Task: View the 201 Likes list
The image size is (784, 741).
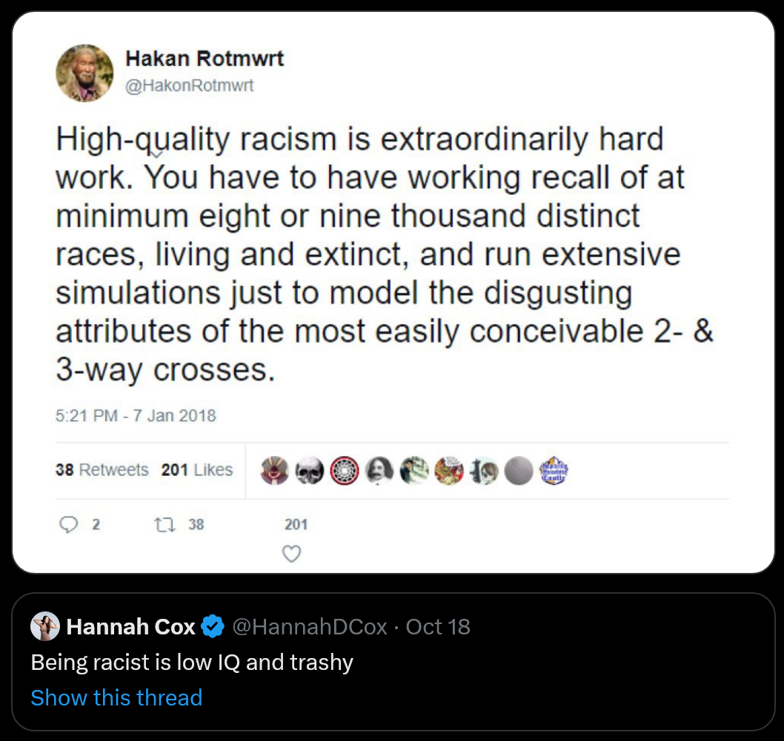Action: [x=197, y=470]
